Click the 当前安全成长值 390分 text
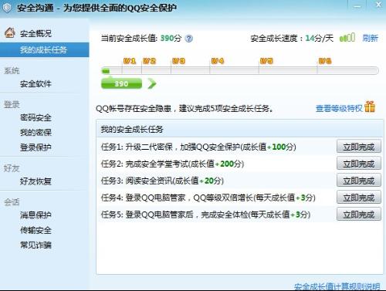Viewport: 386px width, 291px height. tap(141, 39)
